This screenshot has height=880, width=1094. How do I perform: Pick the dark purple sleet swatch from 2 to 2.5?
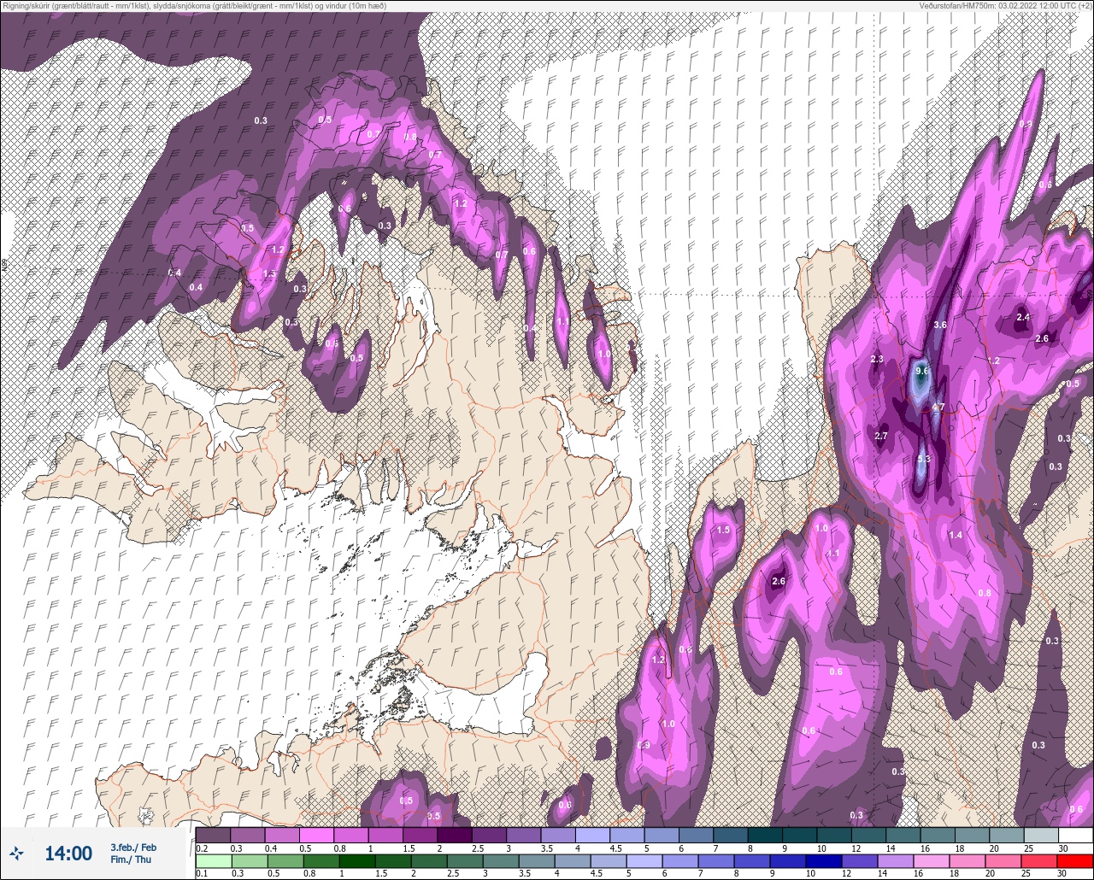click(x=455, y=835)
